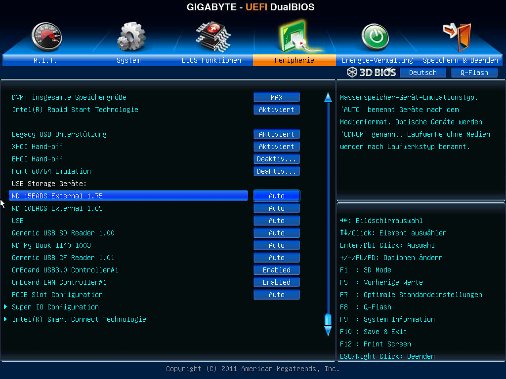Image resolution: width=506 pixels, height=379 pixels.
Task: Open the Super IO Configuration entry
Action: (55, 307)
